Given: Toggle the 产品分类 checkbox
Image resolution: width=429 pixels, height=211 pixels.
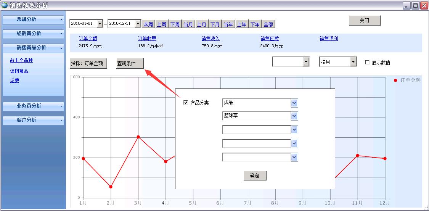Looking at the screenshot, I should pyautogui.click(x=186, y=102).
